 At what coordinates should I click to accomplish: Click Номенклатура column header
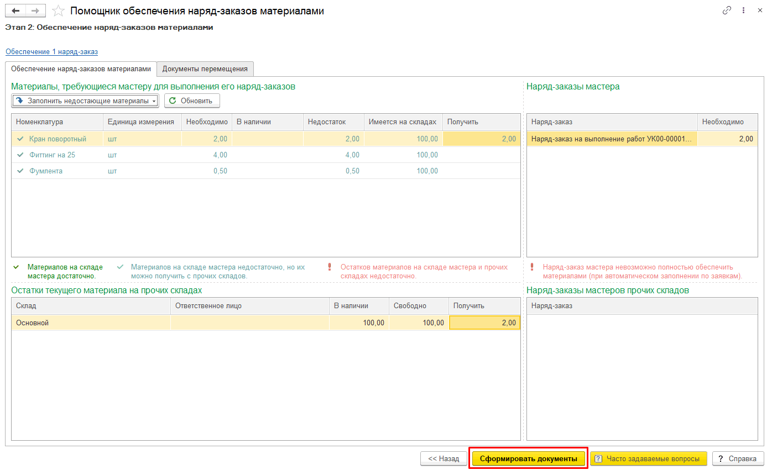tap(58, 122)
